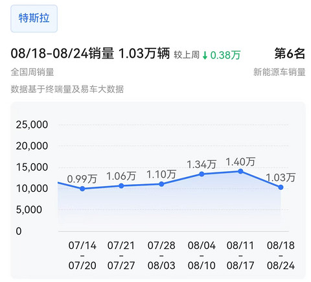Select the 08/04-08/10 week axis label
The image size is (311, 282).
[x=202, y=255]
